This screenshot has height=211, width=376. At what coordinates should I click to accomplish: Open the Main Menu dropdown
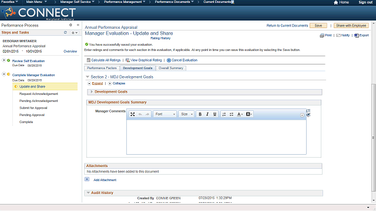tap(36, 2)
